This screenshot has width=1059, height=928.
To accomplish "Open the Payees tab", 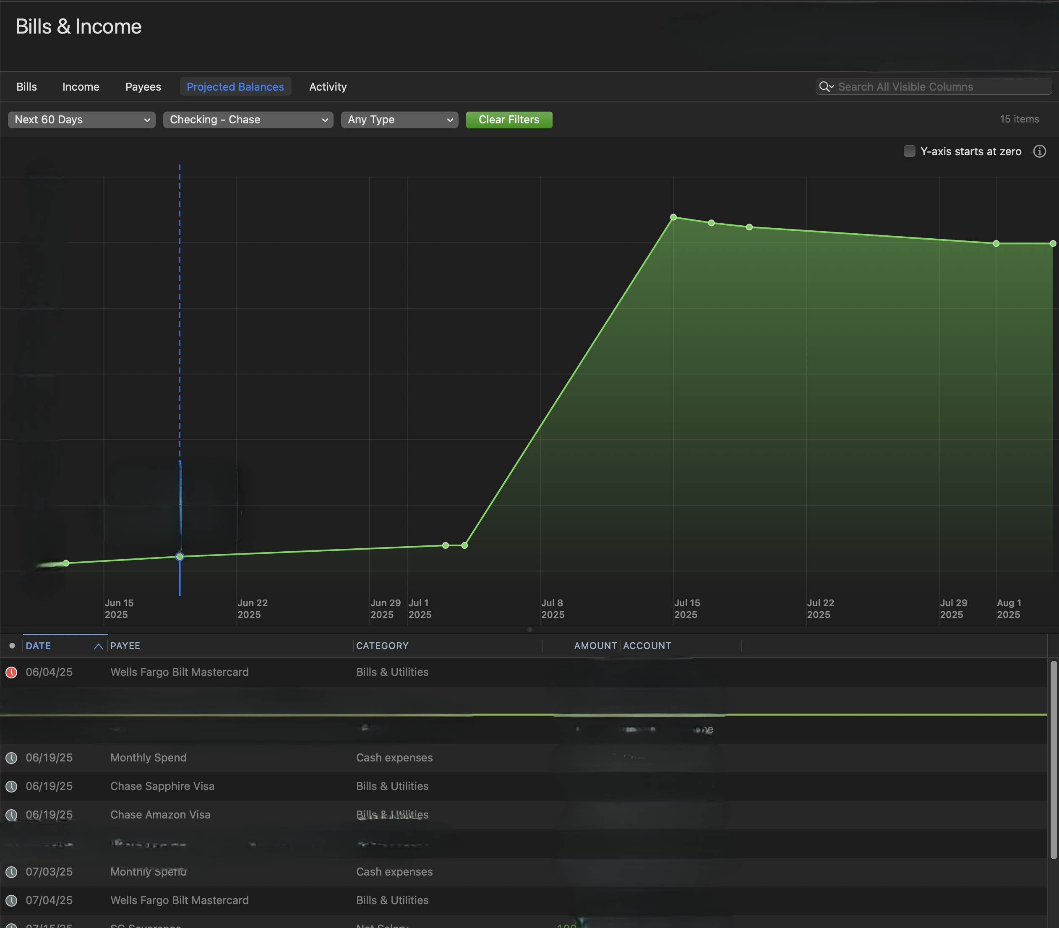I will [143, 86].
